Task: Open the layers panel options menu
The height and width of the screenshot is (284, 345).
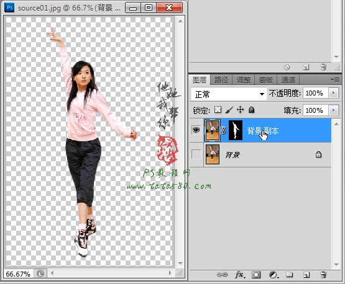Action: (x=335, y=79)
